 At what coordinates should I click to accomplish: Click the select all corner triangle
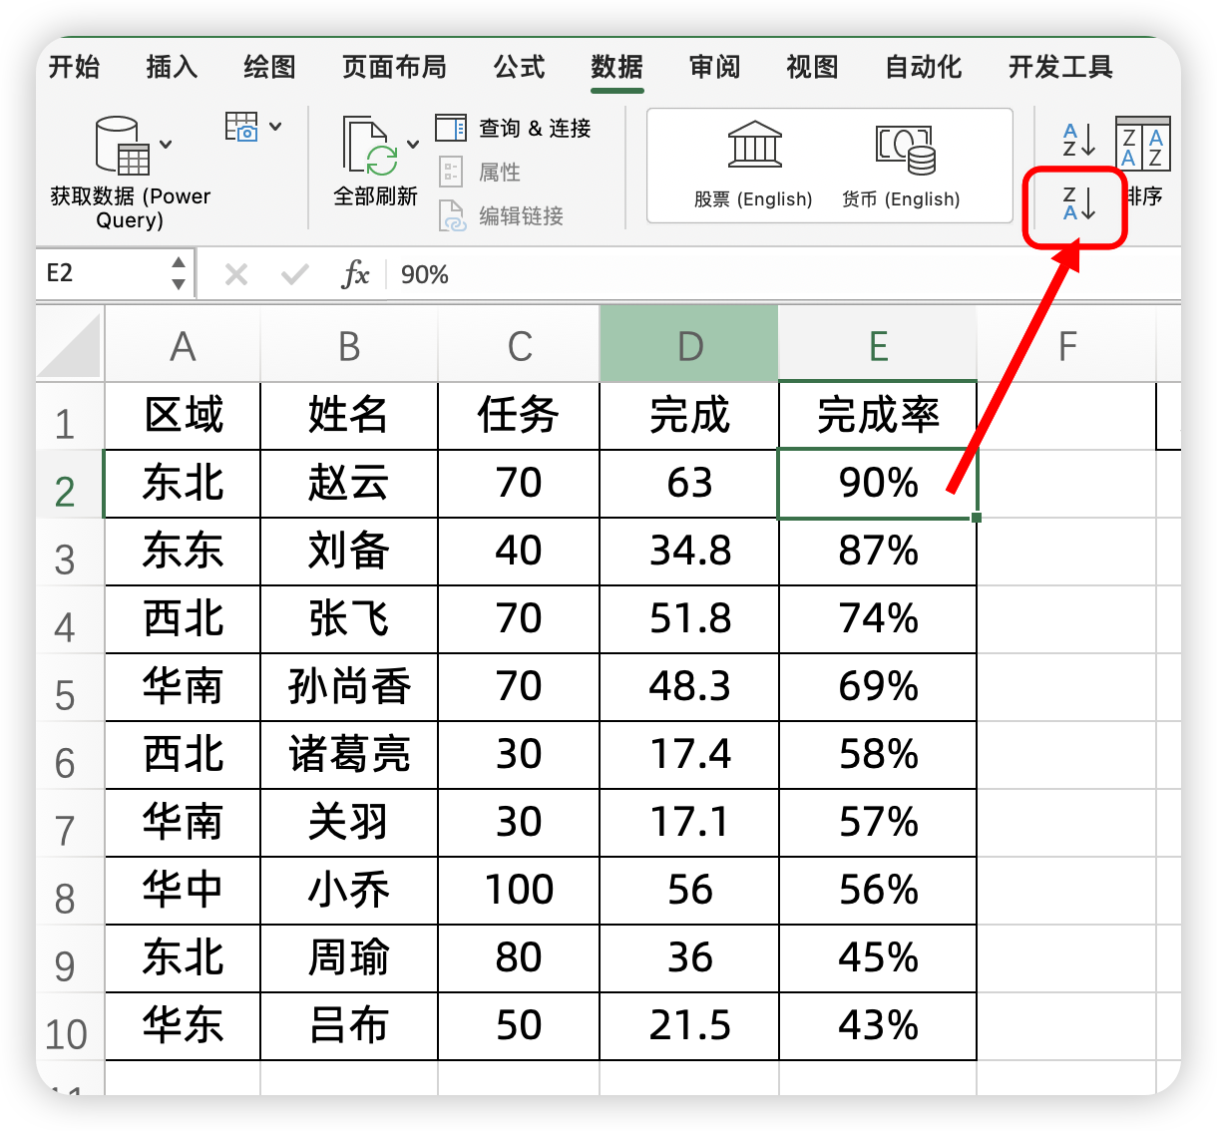click(72, 346)
